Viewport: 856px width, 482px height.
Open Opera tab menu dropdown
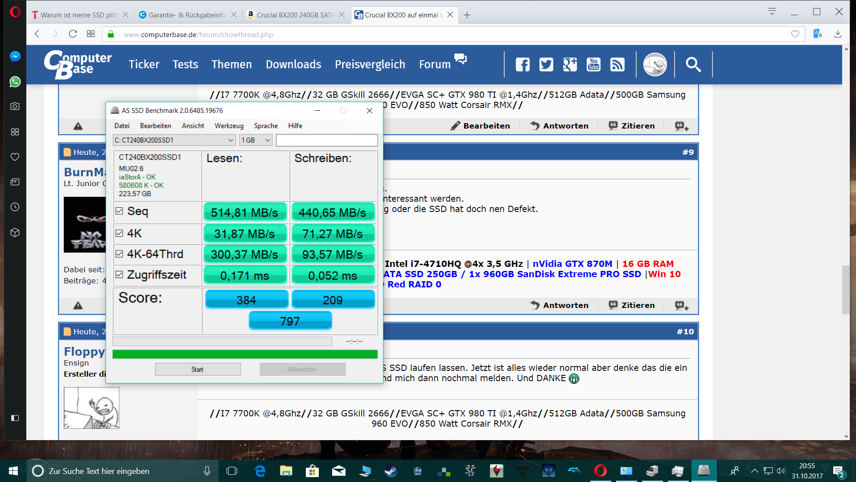(x=772, y=12)
